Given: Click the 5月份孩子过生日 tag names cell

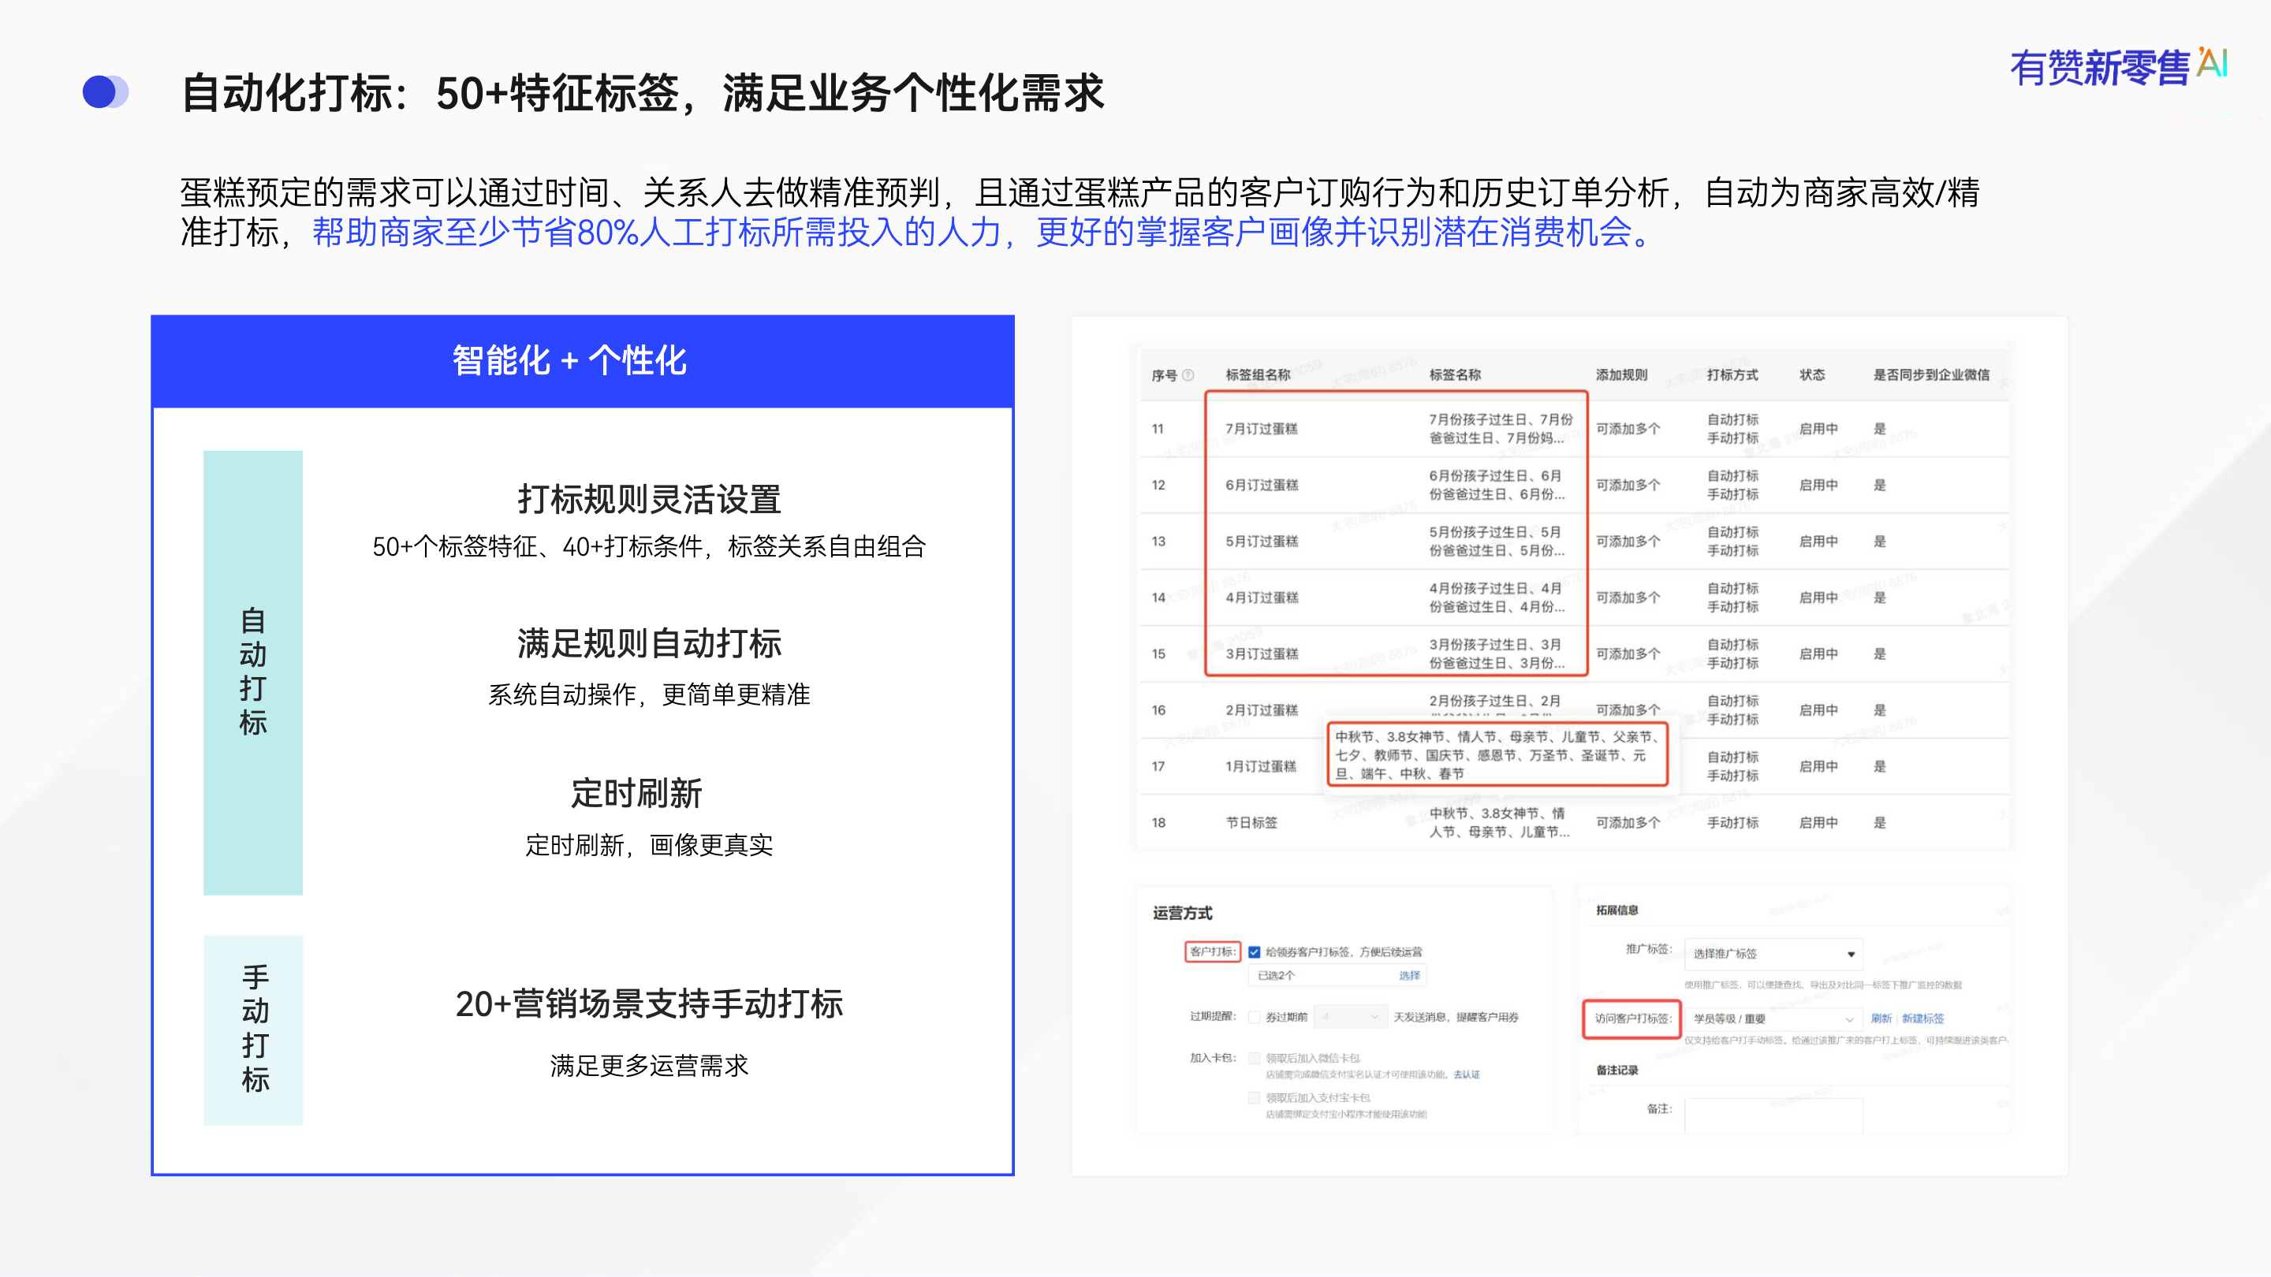Looking at the screenshot, I should [x=1496, y=542].
